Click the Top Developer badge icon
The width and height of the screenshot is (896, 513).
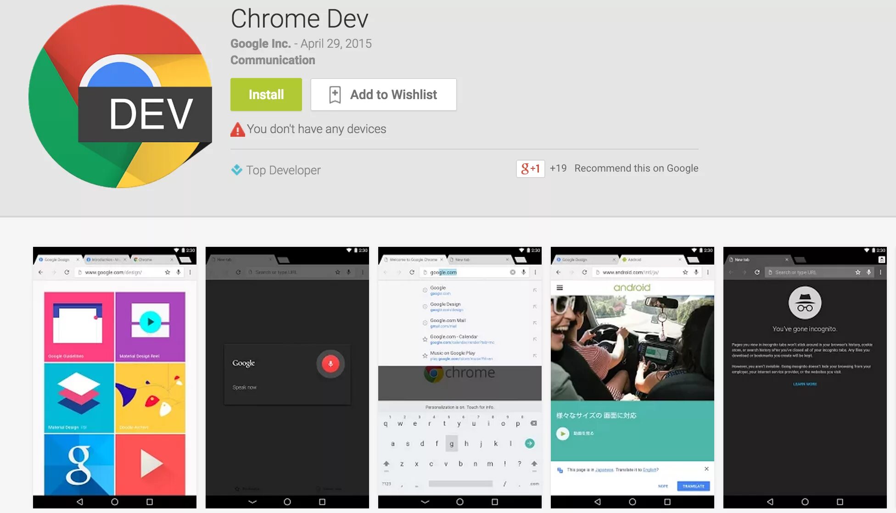click(x=236, y=168)
